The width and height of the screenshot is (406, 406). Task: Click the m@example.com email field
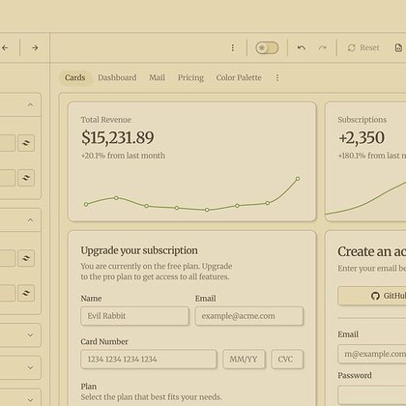[x=372, y=354]
